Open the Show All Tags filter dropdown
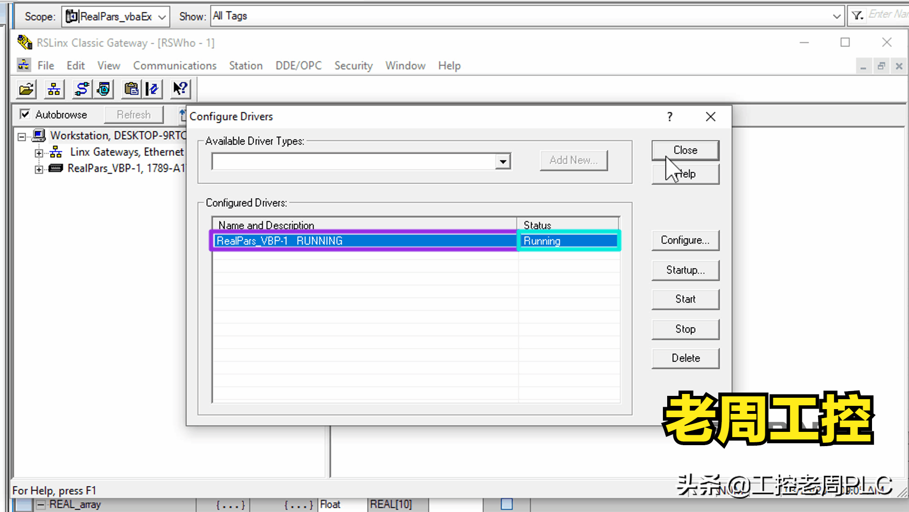The height and width of the screenshot is (512, 909). click(x=837, y=16)
